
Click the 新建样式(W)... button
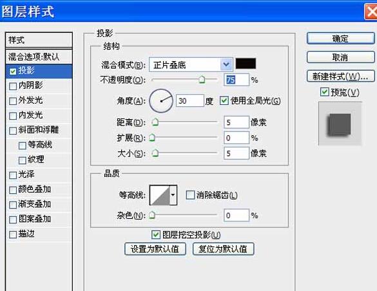tap(340, 76)
